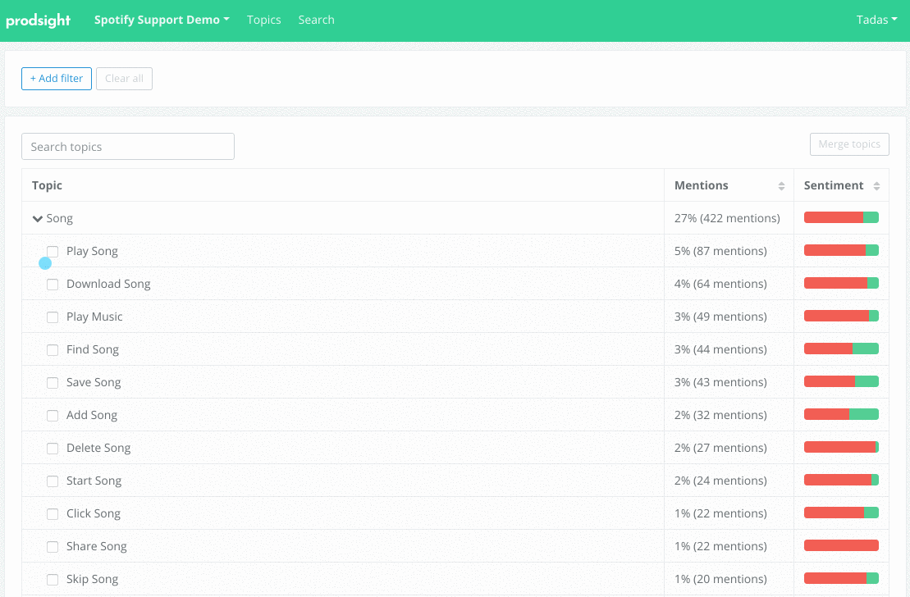Focus the Search topics field
The image size is (910, 597).
pos(128,147)
